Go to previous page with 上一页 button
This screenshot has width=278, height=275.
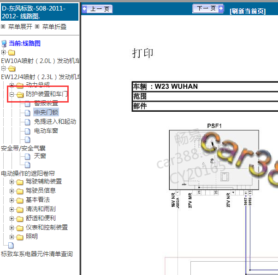pyautogui.click(x=97, y=9)
